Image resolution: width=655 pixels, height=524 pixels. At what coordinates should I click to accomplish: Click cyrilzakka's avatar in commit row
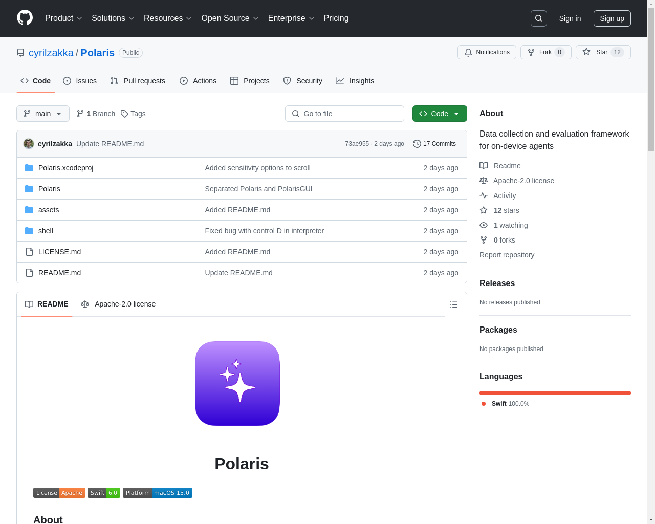coord(29,144)
